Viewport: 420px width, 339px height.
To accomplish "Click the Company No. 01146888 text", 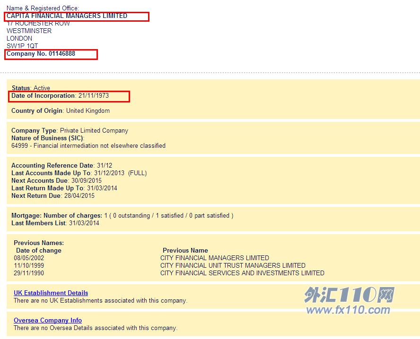I will coord(41,54).
